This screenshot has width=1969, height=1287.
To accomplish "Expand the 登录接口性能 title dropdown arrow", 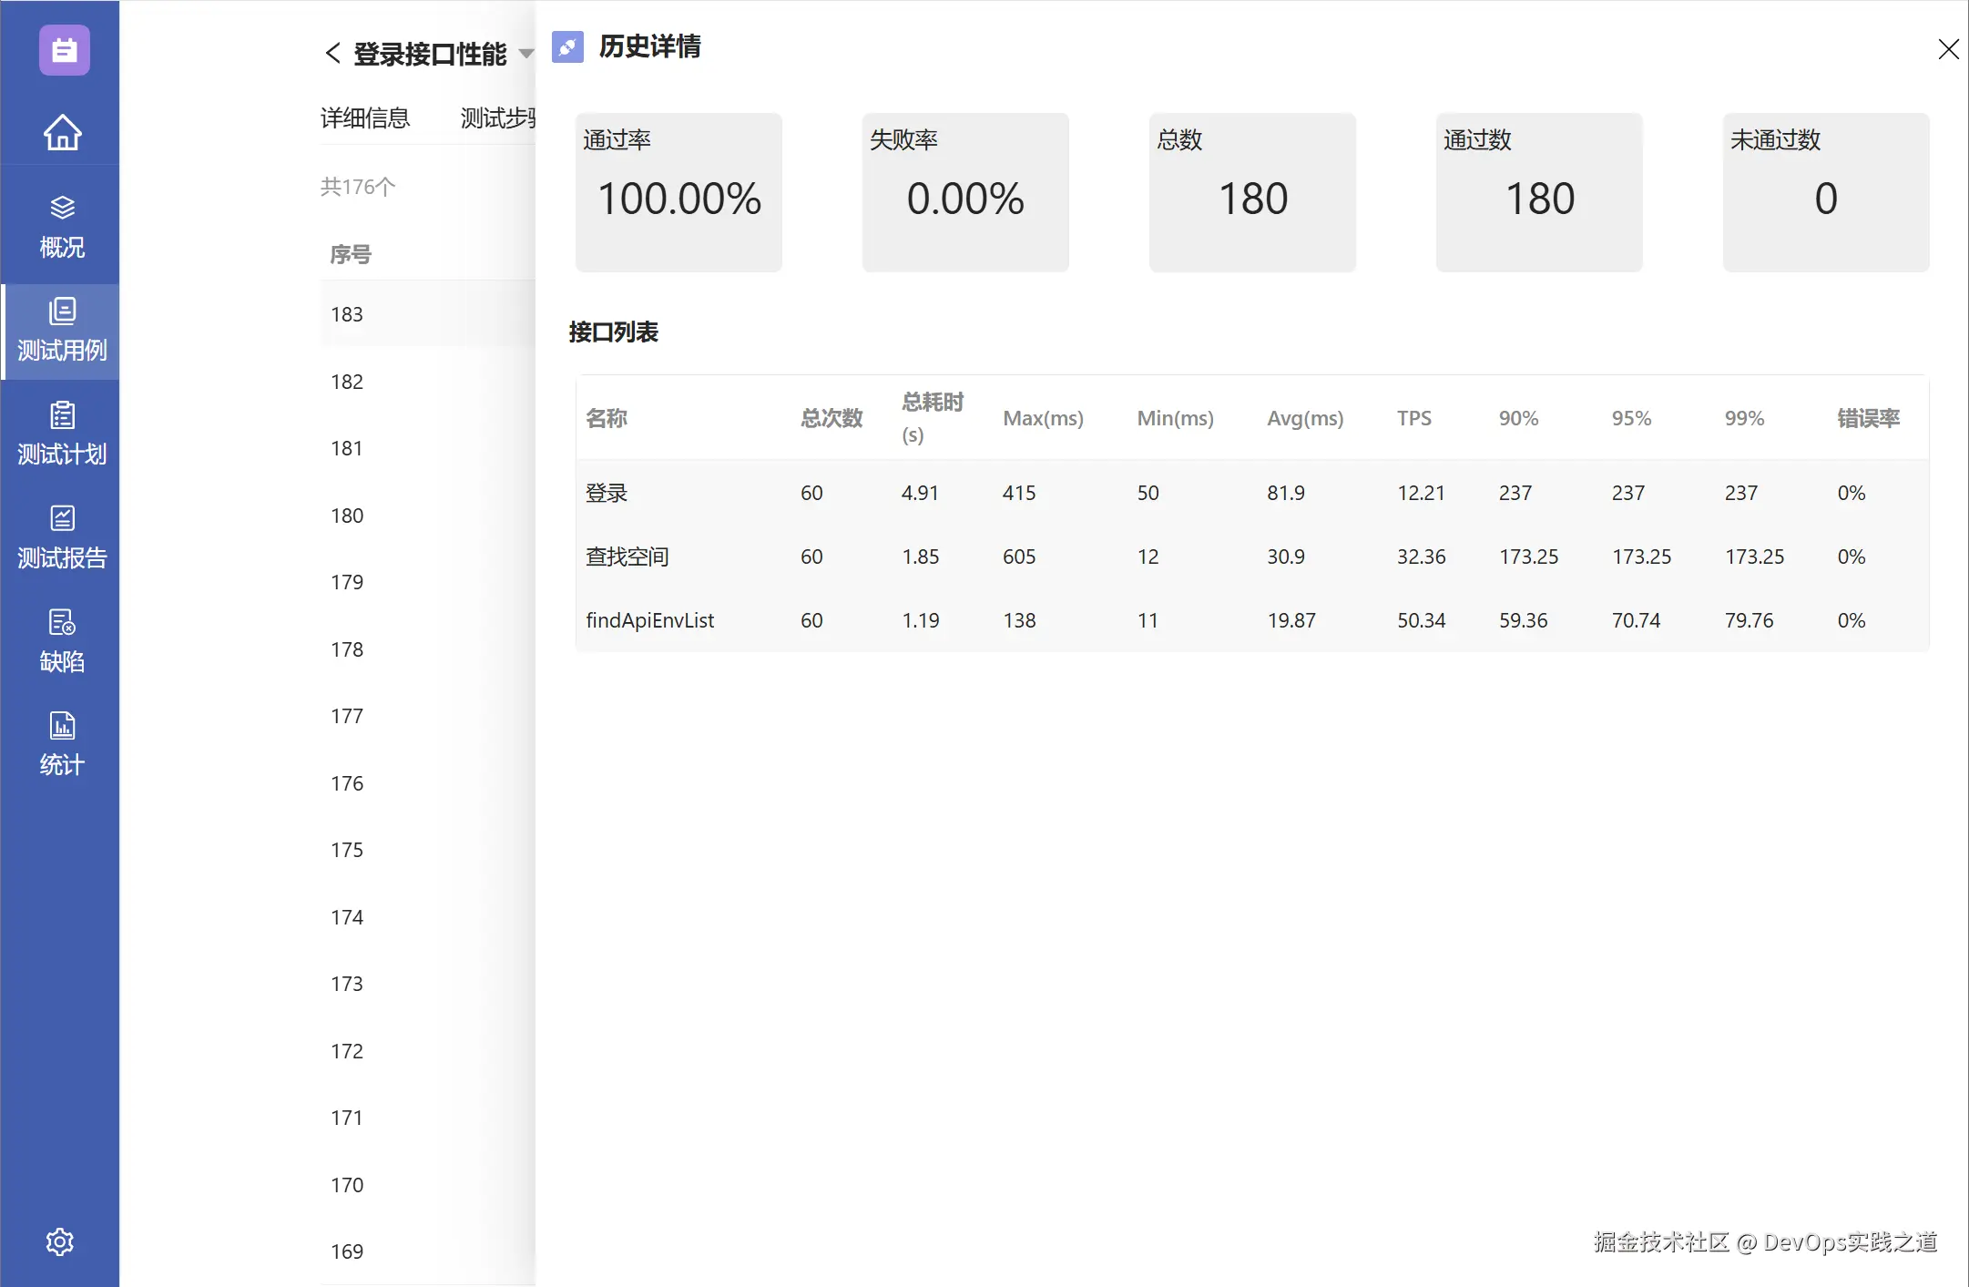I will pos(525,54).
